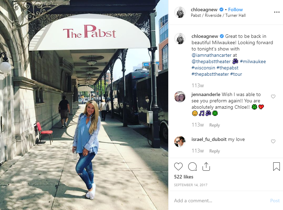Focus the Add a comment field
Image resolution: width=283 pixels, height=210 pixels.
click(220, 201)
